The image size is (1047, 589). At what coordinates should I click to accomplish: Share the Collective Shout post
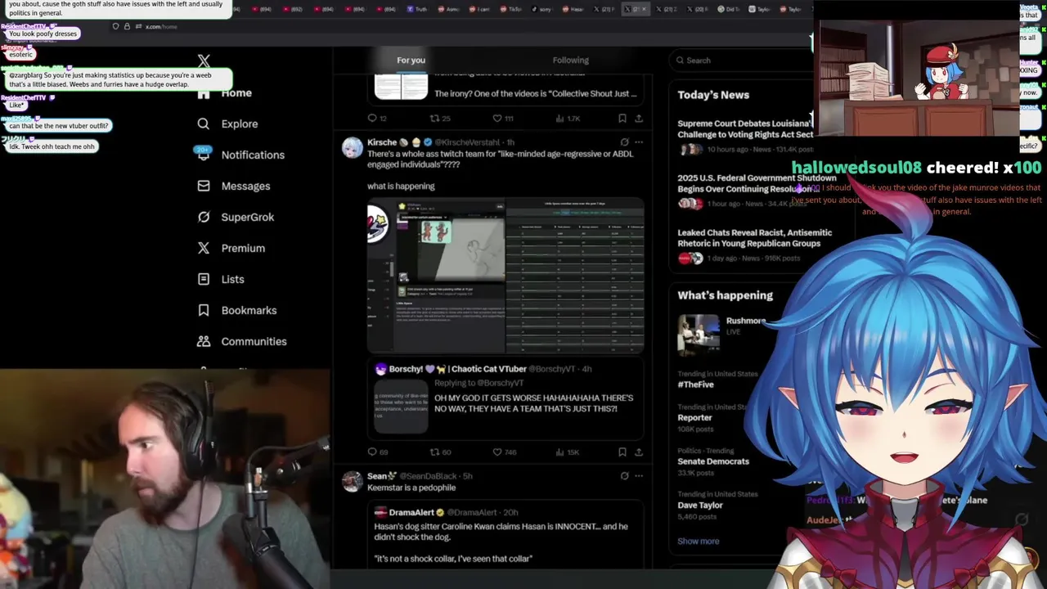[639, 119]
